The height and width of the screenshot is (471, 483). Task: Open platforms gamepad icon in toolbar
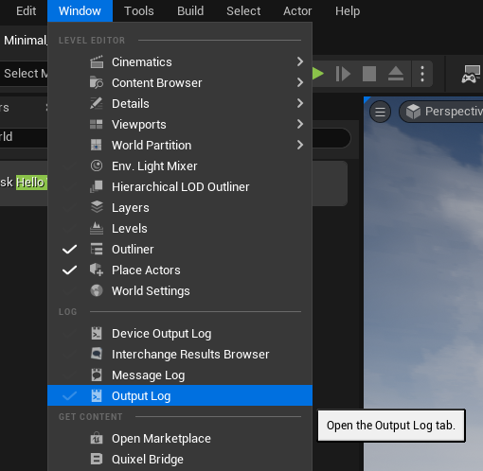pos(471,74)
